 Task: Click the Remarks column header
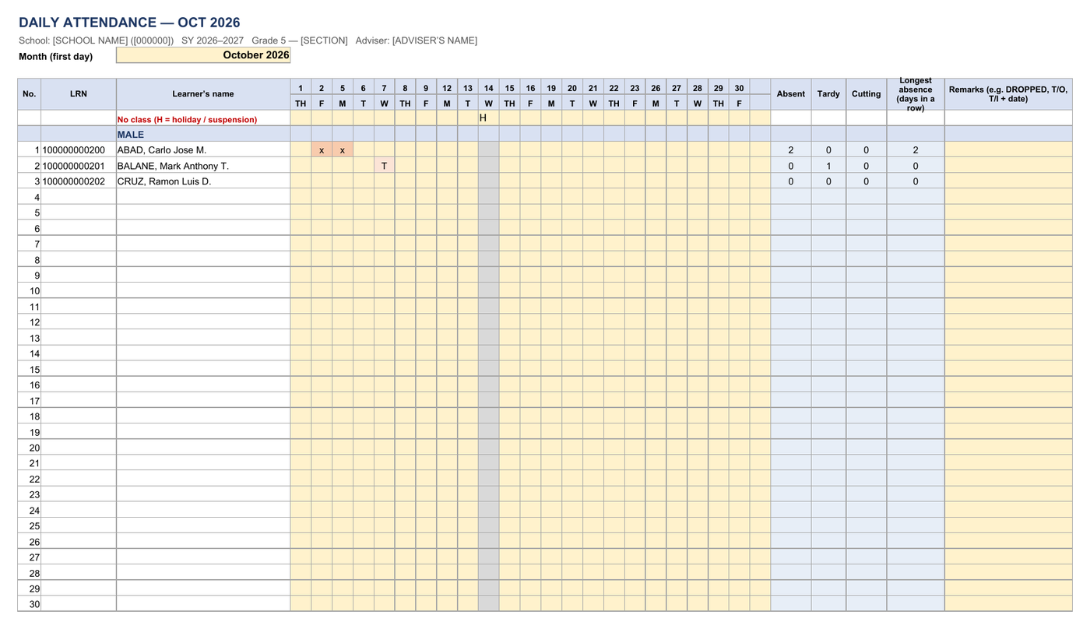pyautogui.click(x=1008, y=94)
